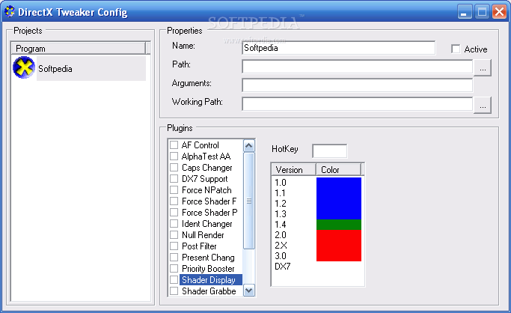Pick the red color swatch for version 2.X
Viewport: 511px width, 313px height.
click(x=339, y=245)
